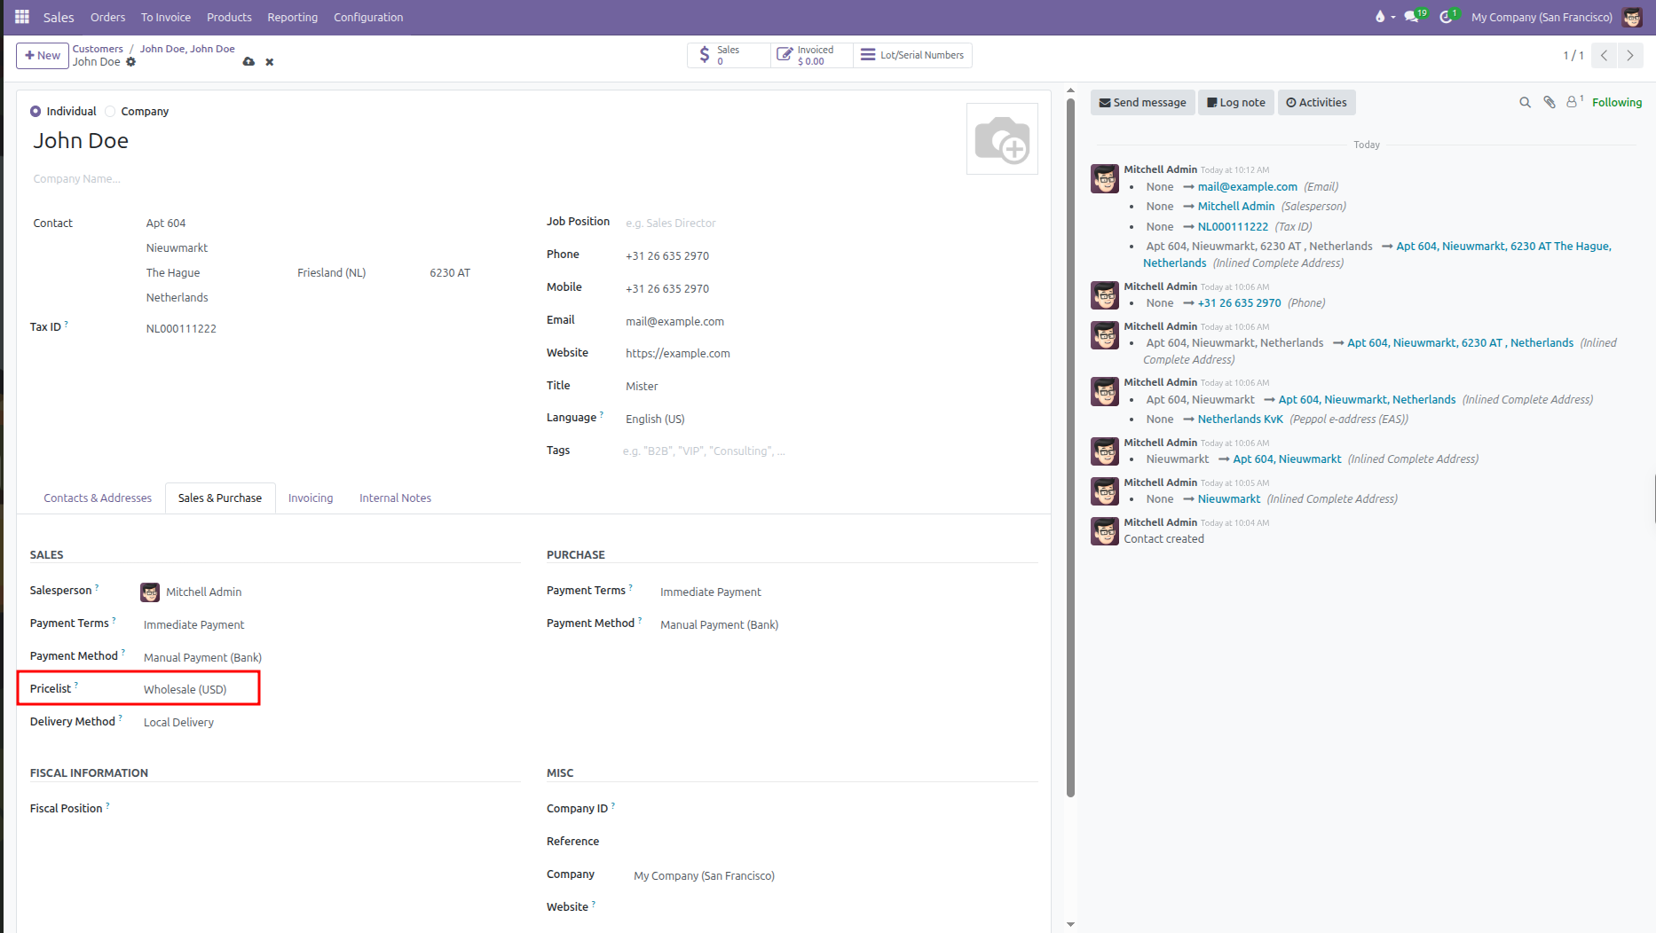The height and width of the screenshot is (933, 1656).
Task: Click the Tags input field
Action: pyautogui.click(x=830, y=451)
